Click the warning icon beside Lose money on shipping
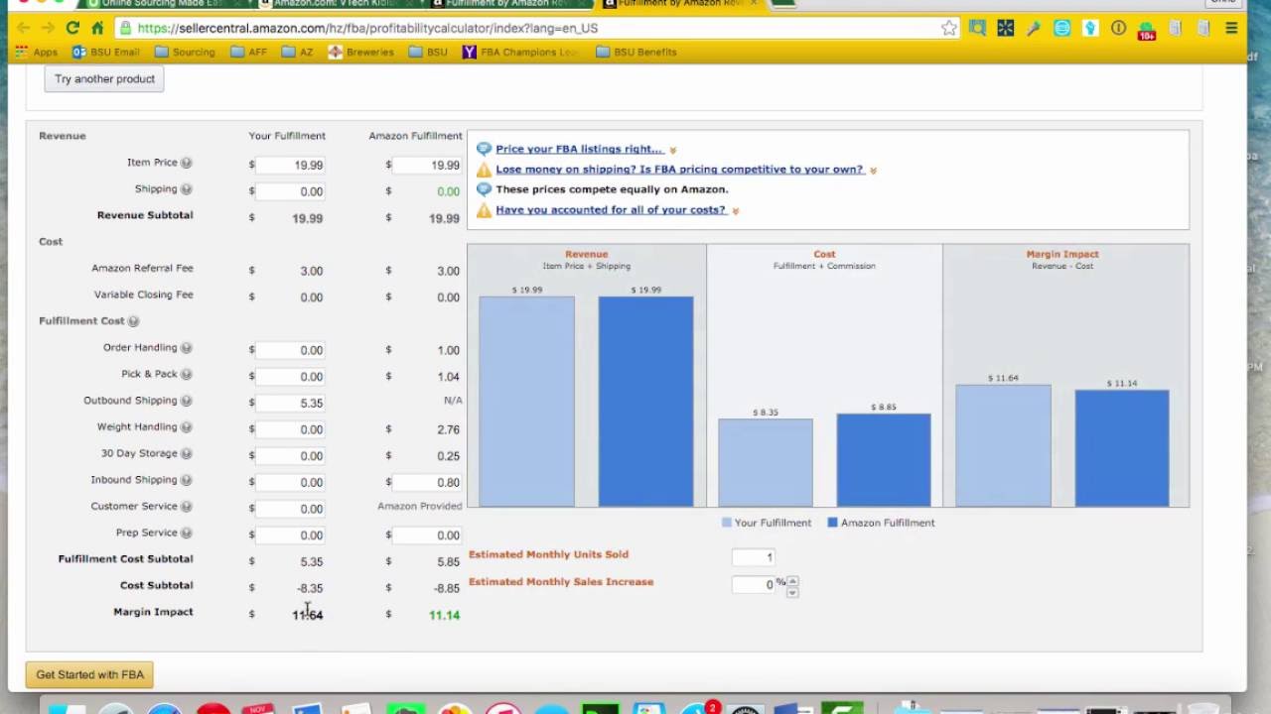 point(484,170)
